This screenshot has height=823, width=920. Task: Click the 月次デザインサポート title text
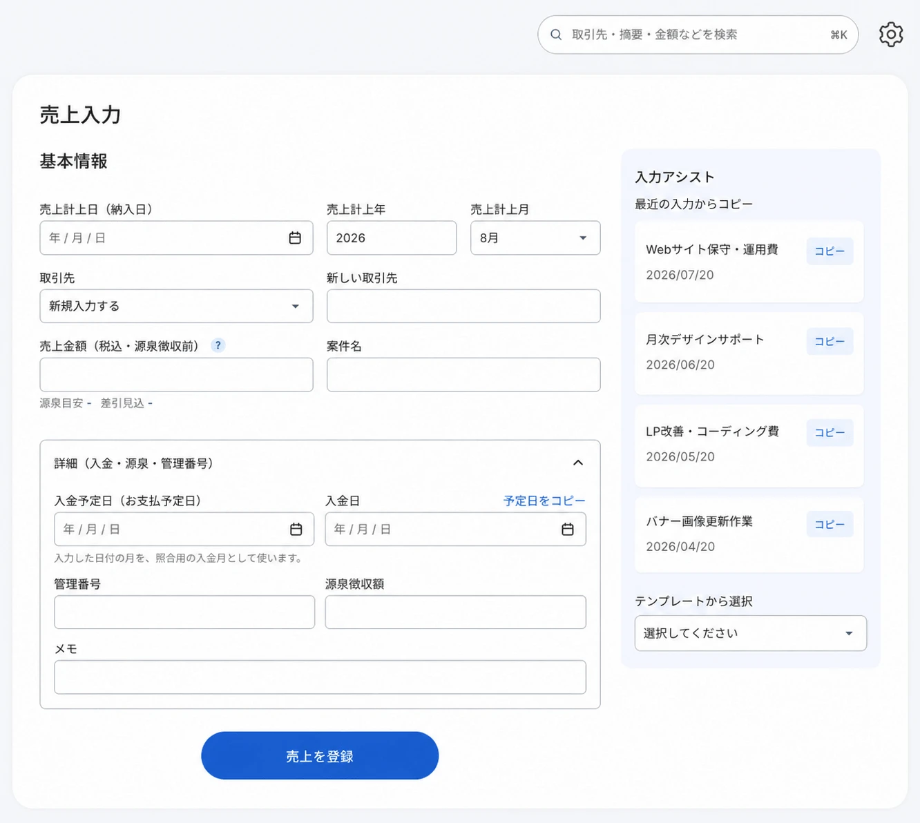pyautogui.click(x=705, y=339)
